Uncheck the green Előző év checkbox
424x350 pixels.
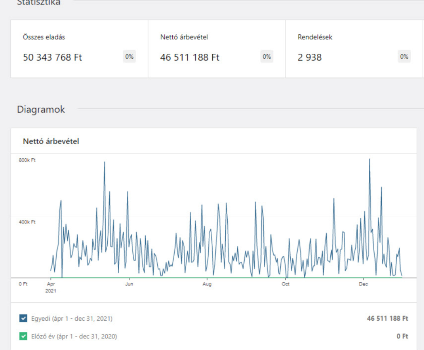pos(23,336)
